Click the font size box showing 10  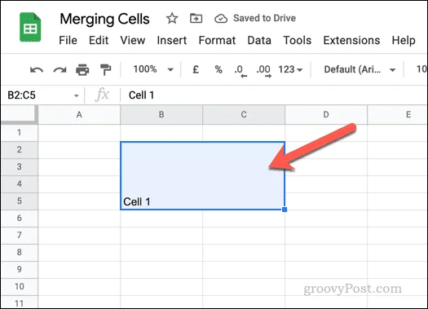pyautogui.click(x=421, y=69)
